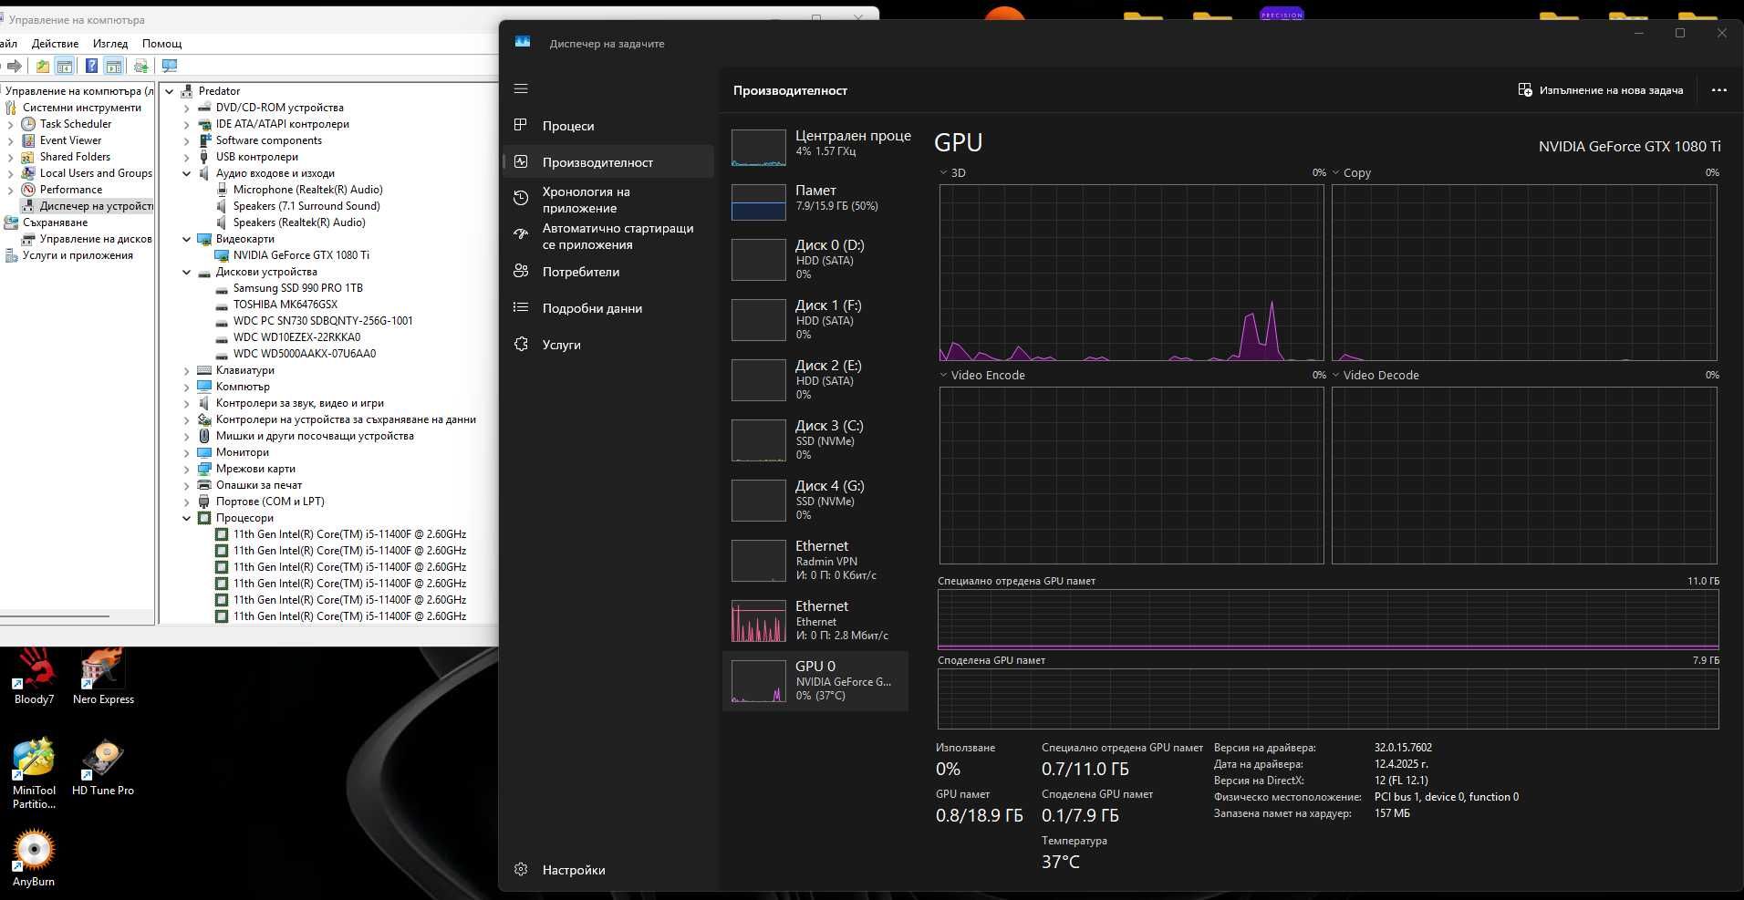Viewport: 1744px width, 900px height.
Task: Click the update driver toolbar icon
Action: (x=141, y=66)
